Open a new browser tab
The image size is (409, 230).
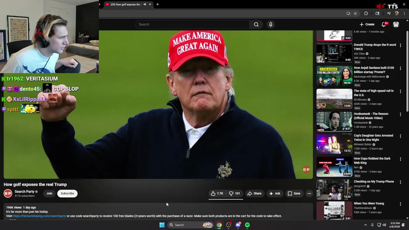point(158,4)
